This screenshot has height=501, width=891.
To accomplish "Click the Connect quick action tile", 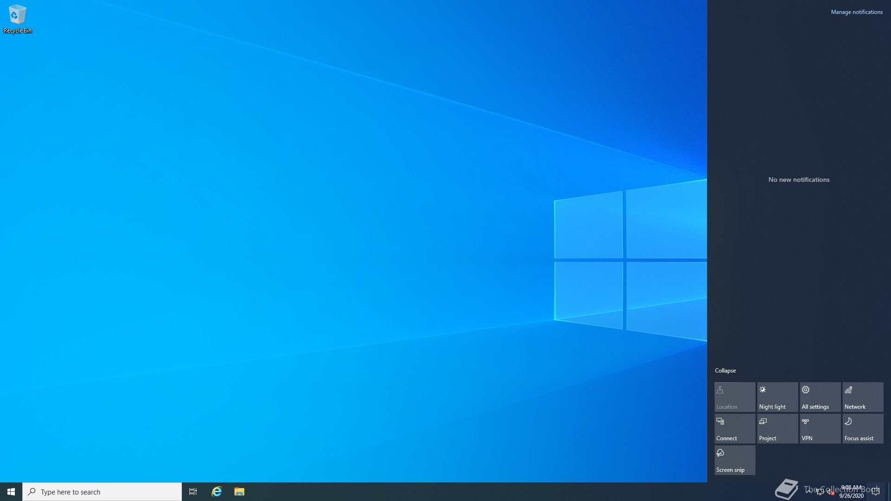I will (735, 429).
